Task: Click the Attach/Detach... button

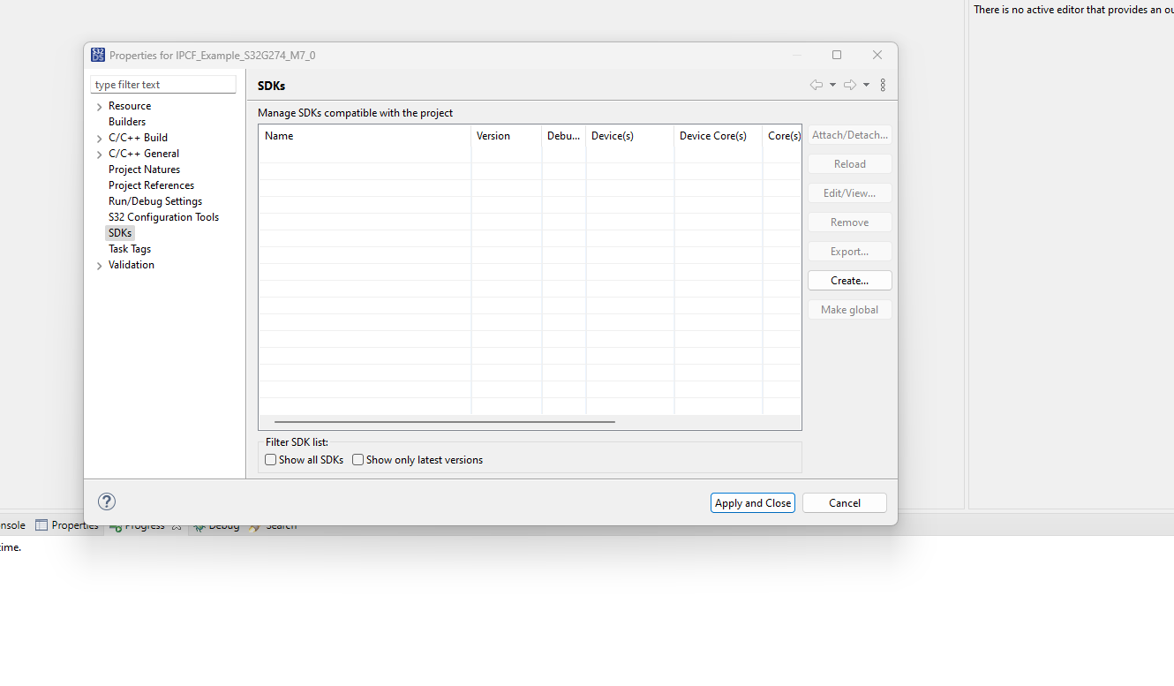Action: 850,135
